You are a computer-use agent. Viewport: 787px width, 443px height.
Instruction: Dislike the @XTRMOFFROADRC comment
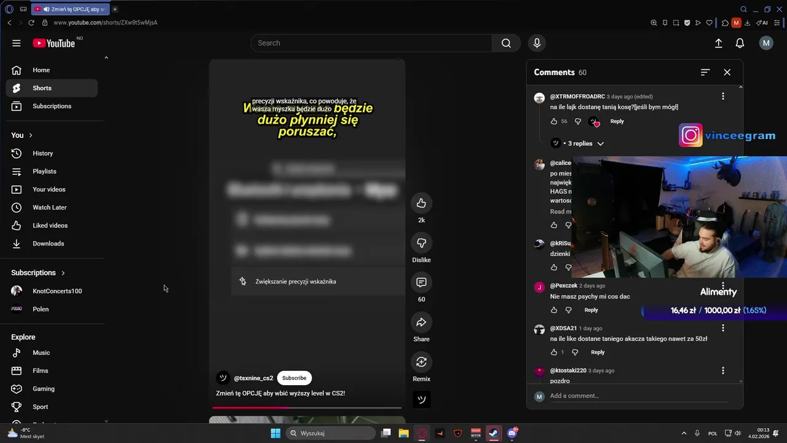pyautogui.click(x=577, y=121)
